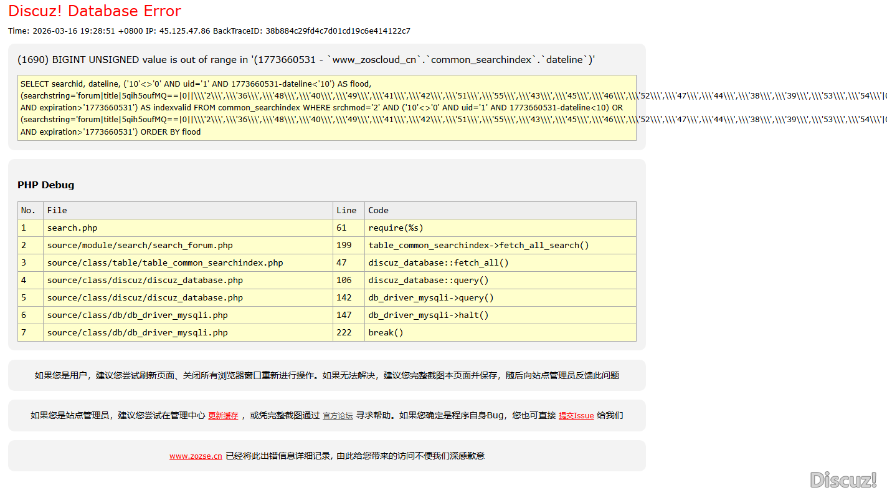
Task: Open the www.zozse.cn site link
Action: [196, 456]
